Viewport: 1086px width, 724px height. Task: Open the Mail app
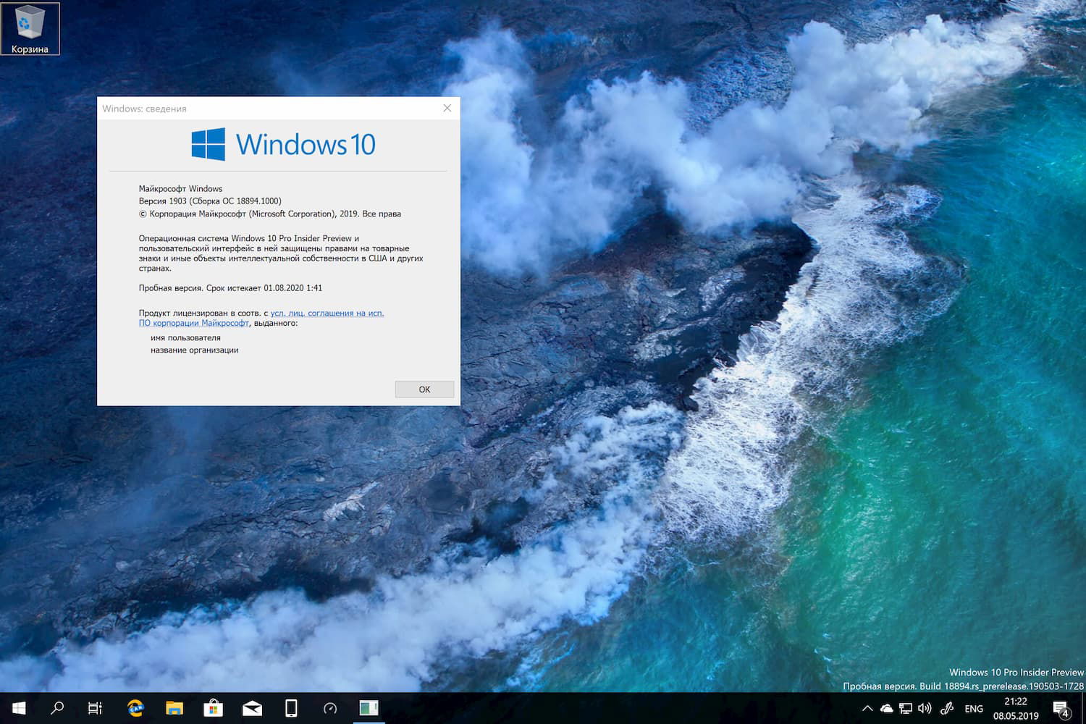click(x=252, y=708)
